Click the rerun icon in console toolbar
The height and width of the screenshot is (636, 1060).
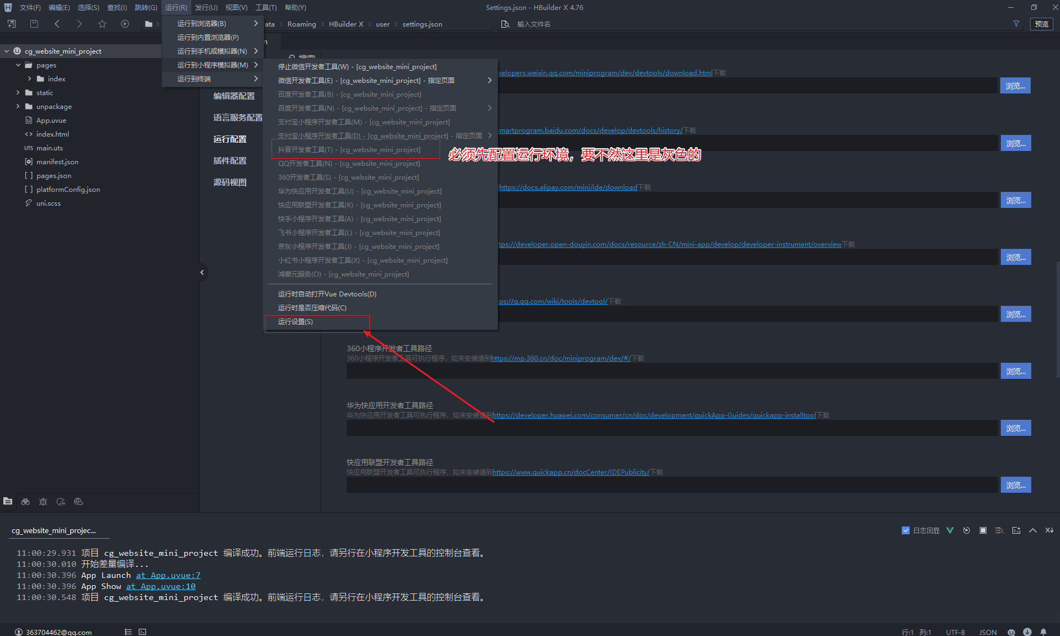[967, 530]
